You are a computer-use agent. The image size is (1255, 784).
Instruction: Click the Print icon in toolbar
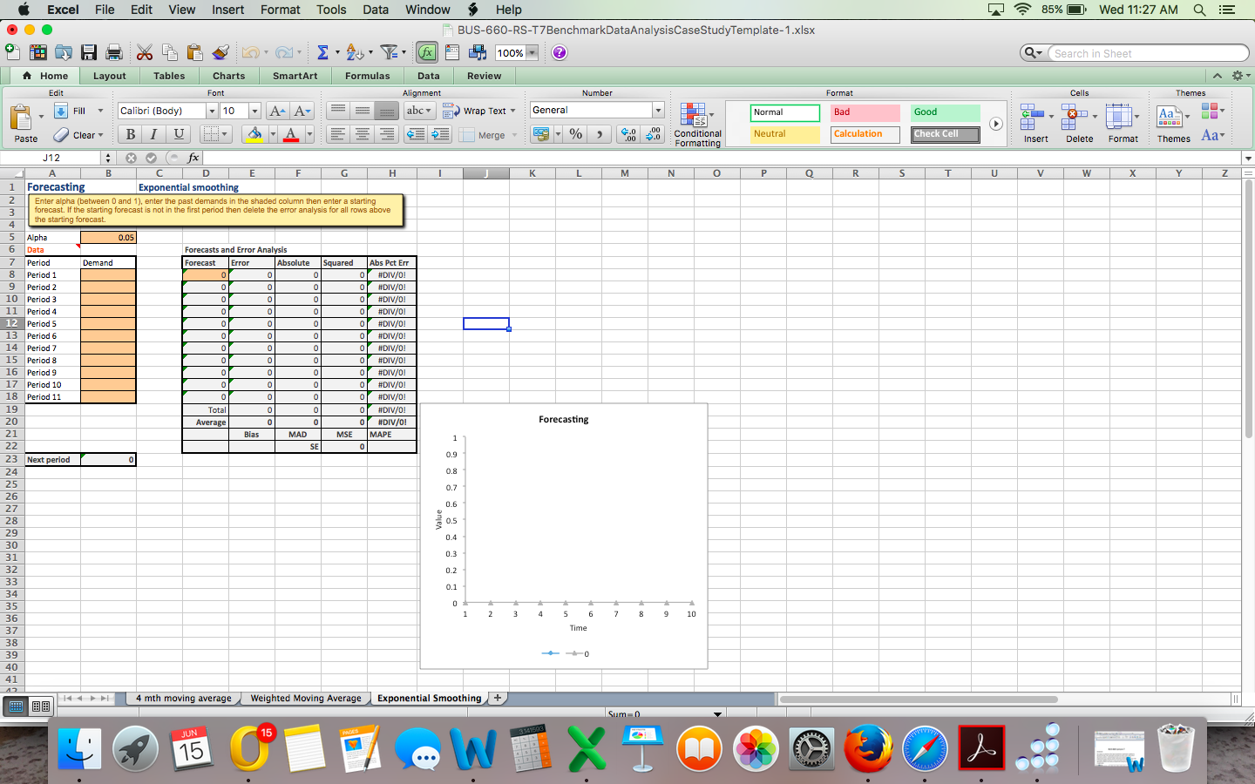(114, 52)
